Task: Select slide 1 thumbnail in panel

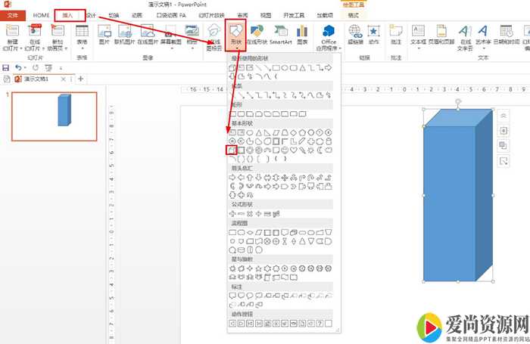Action: [54, 116]
